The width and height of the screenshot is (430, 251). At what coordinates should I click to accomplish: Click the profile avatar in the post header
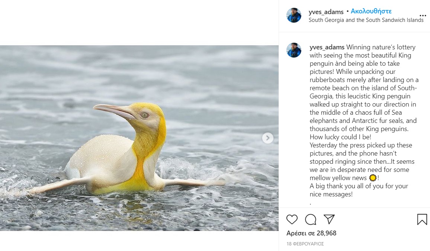[294, 15]
